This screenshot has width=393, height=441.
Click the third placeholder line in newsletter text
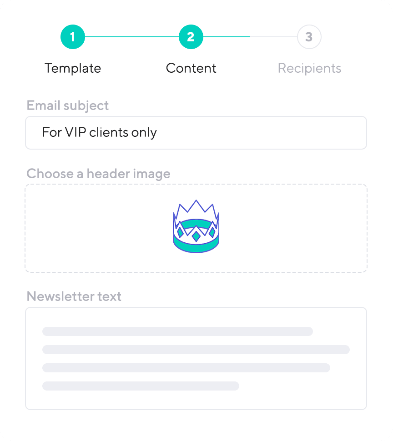186,368
